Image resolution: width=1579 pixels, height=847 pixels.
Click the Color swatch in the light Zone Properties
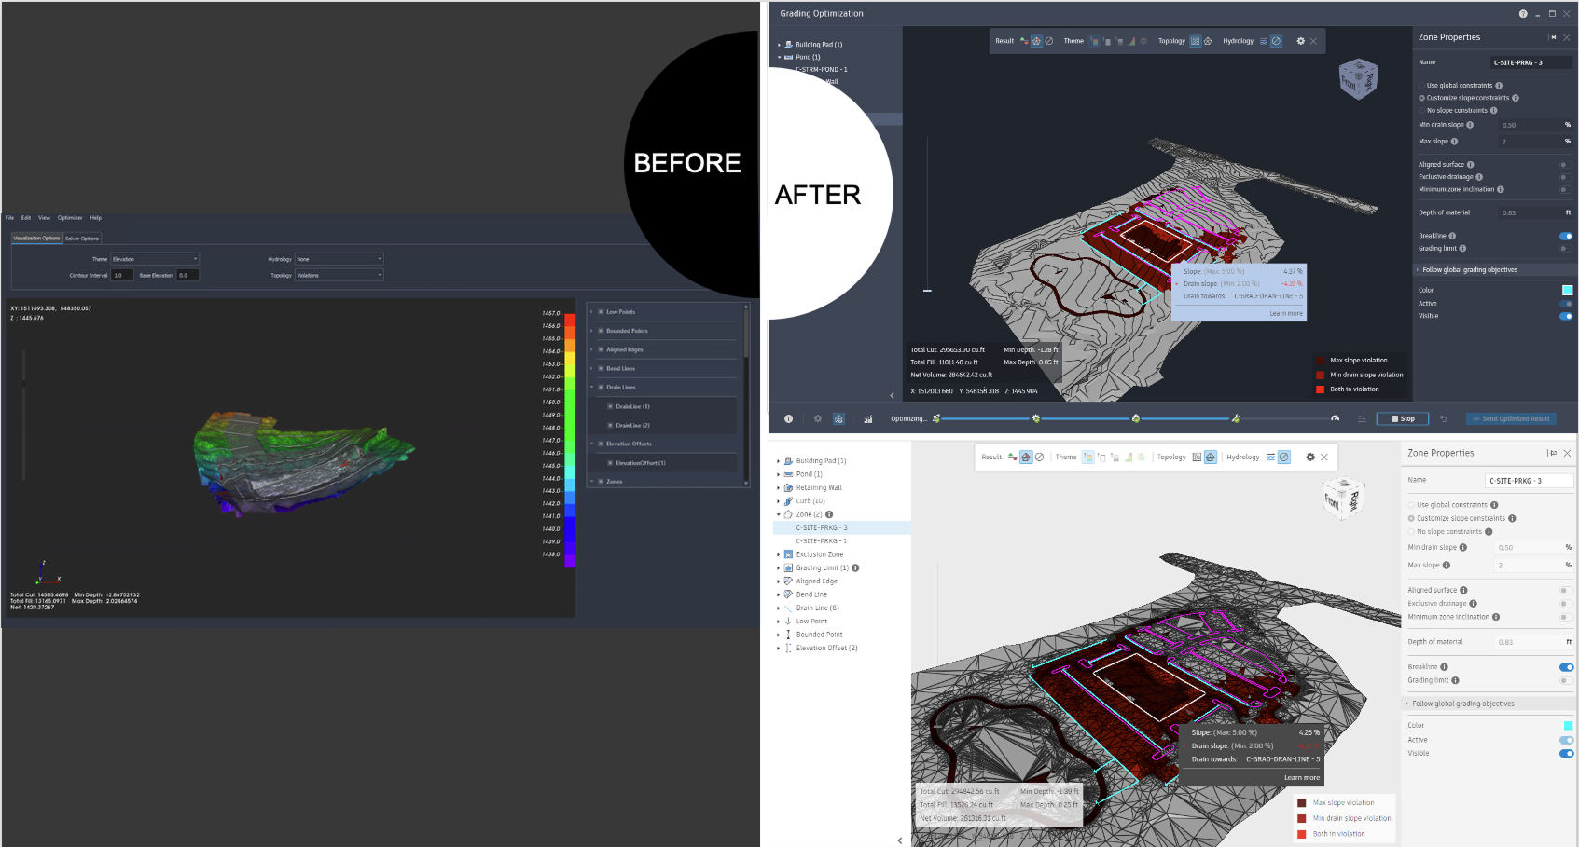point(1568,726)
